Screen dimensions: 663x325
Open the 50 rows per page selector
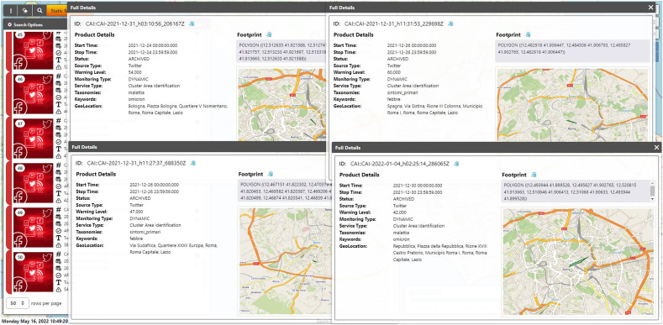point(18,303)
